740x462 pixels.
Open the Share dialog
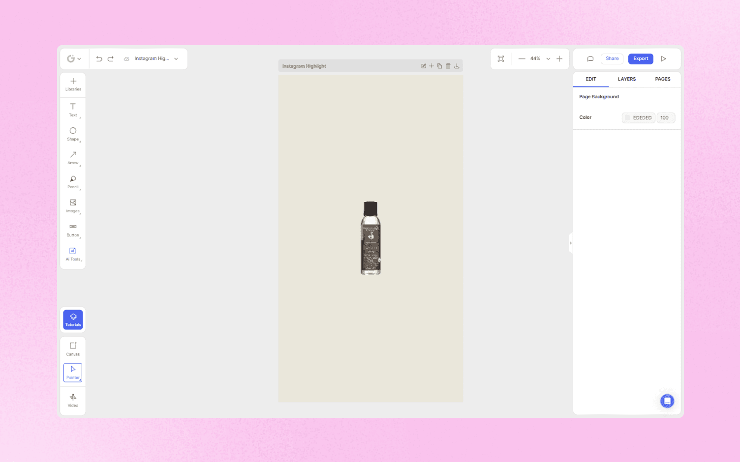[x=612, y=58]
